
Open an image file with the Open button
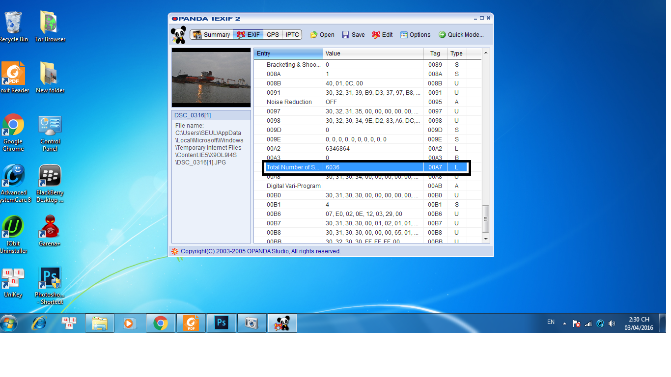coord(322,35)
